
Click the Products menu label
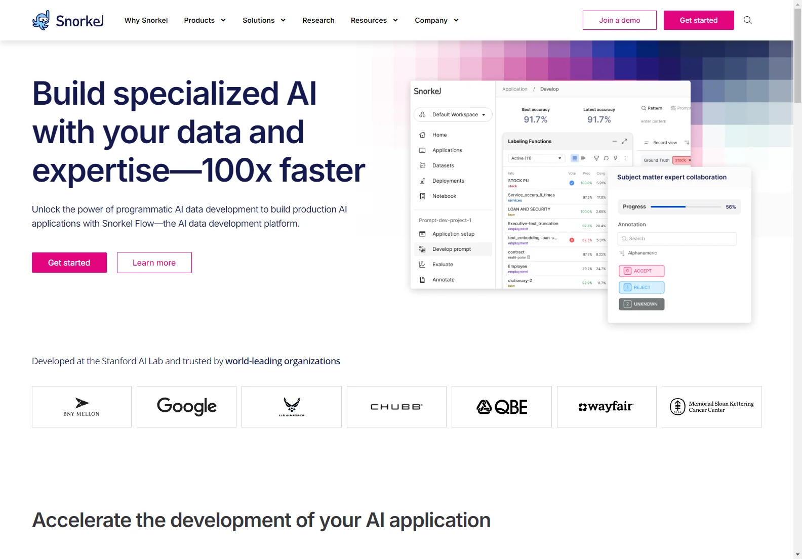pyautogui.click(x=199, y=20)
